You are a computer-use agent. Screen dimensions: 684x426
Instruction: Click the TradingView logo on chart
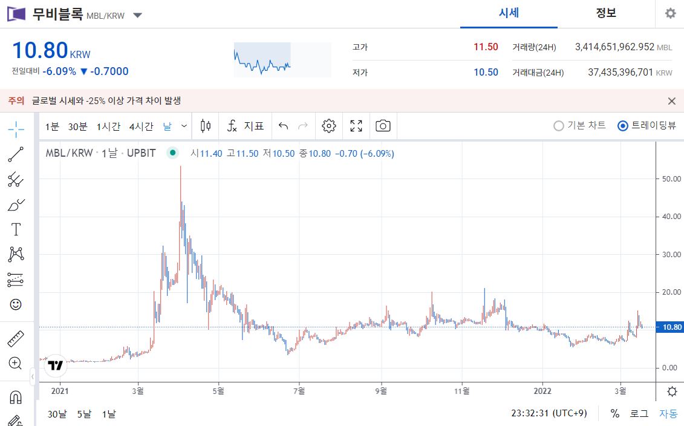(56, 365)
